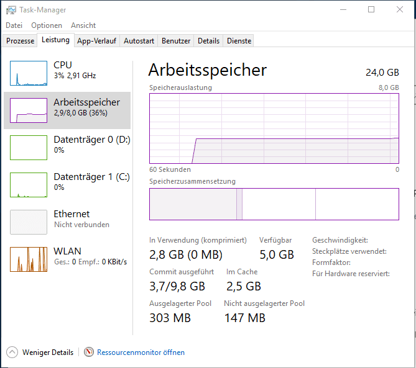Viewport: 416px width, 368px height.
Task: Switch to the App-Verlauf tab
Action: [97, 41]
